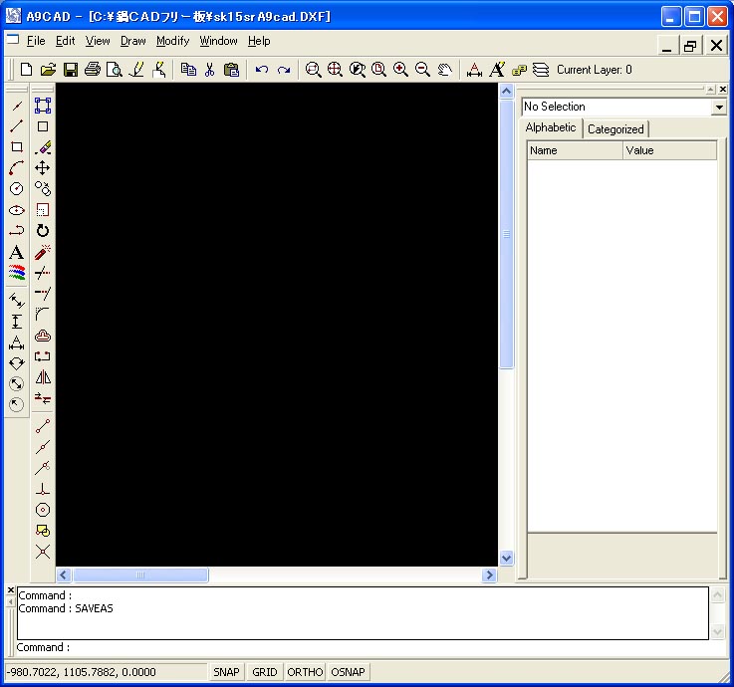The image size is (734, 687).
Task: Print the drawing with the printer icon
Action: pyautogui.click(x=93, y=70)
